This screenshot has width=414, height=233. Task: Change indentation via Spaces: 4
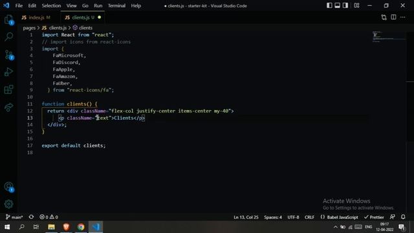click(x=273, y=217)
